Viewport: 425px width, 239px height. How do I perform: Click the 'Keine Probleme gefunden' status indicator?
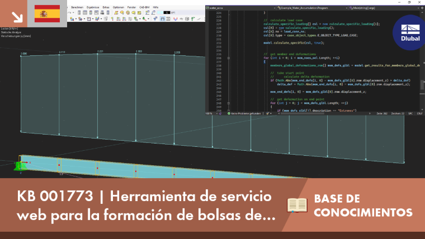[x=244, y=113]
